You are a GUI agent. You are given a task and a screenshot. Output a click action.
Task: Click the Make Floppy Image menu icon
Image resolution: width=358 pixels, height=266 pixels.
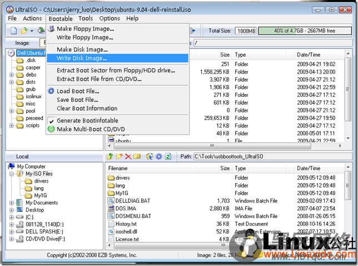(x=51, y=28)
